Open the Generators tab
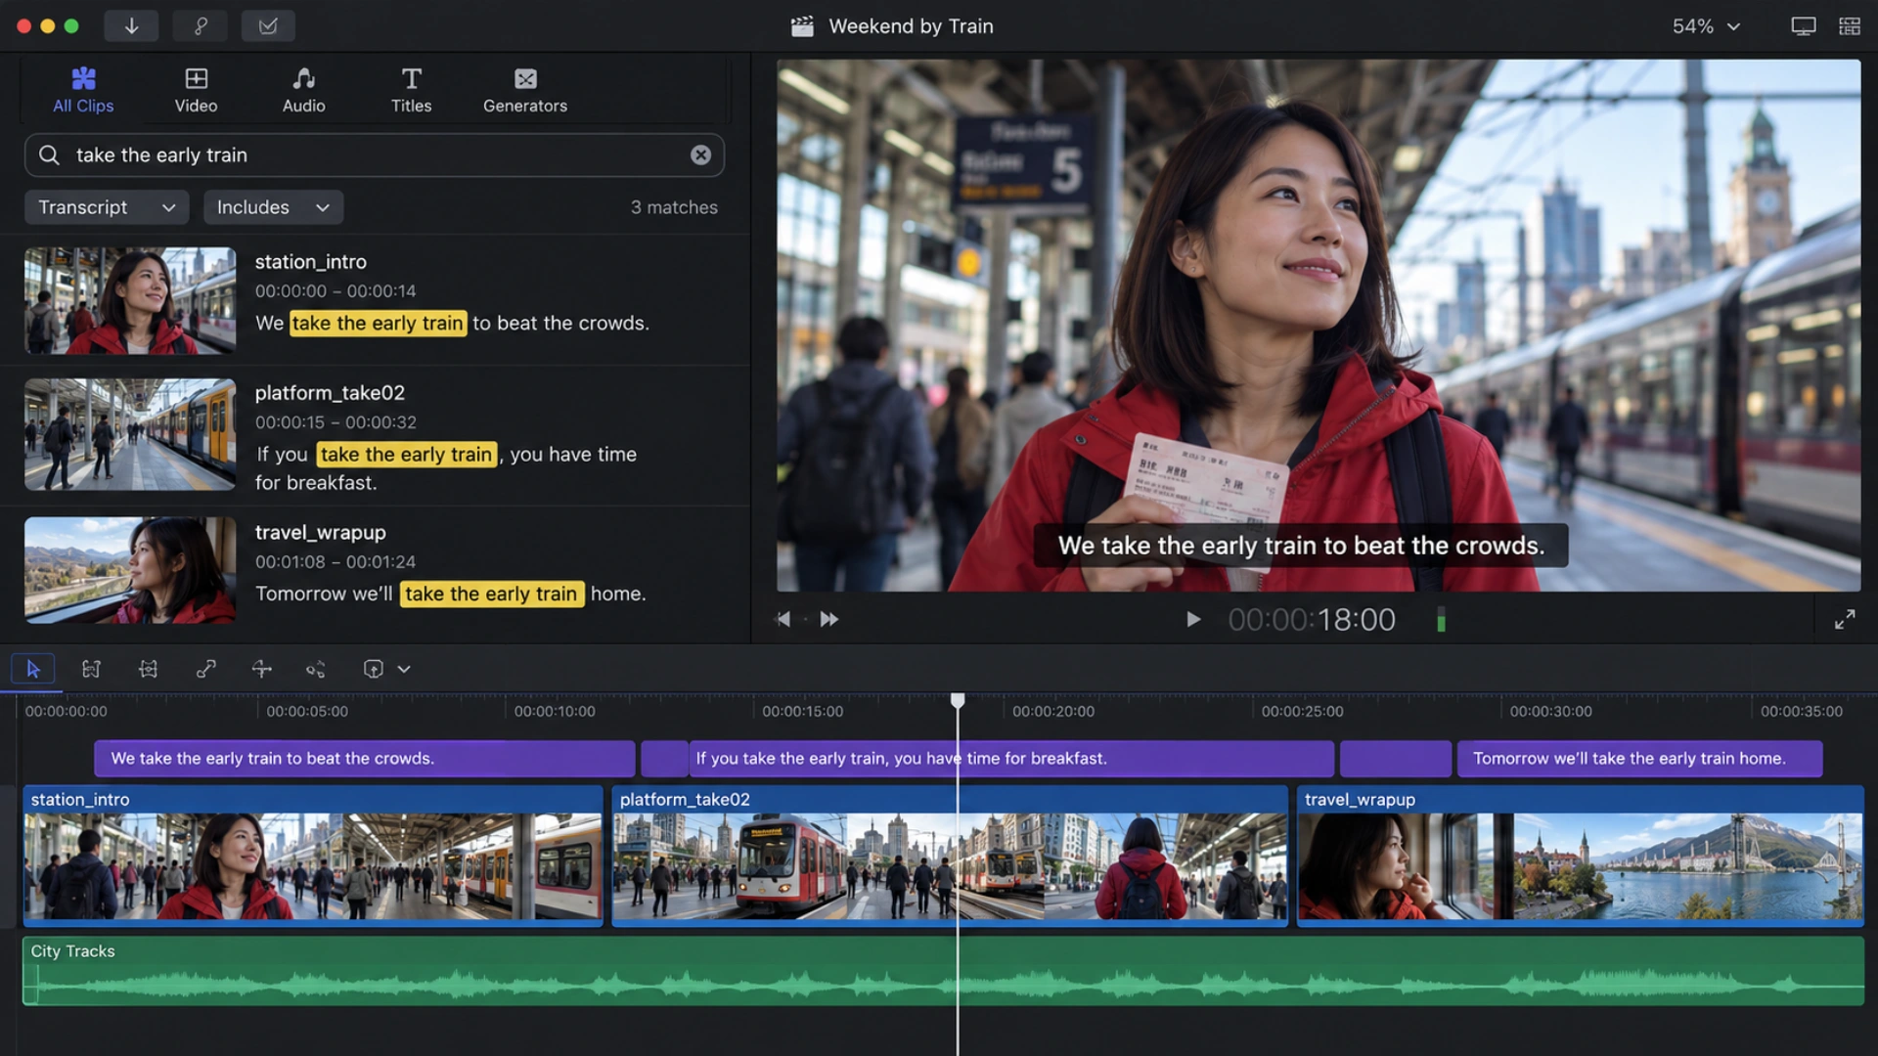This screenshot has width=1878, height=1056. tap(525, 90)
